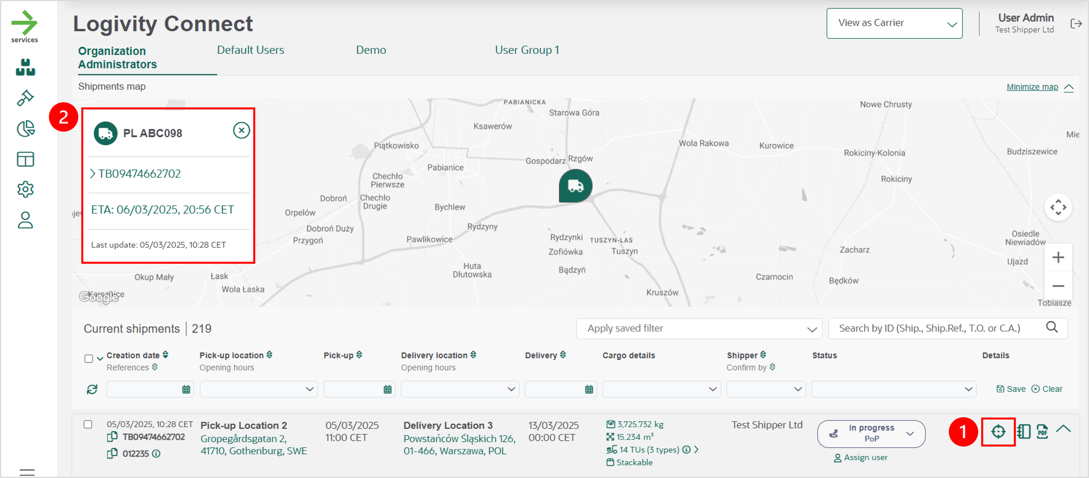Viewport: 1089px width, 478px height.
Task: Open calendar in Delivery date filter
Action: point(589,389)
